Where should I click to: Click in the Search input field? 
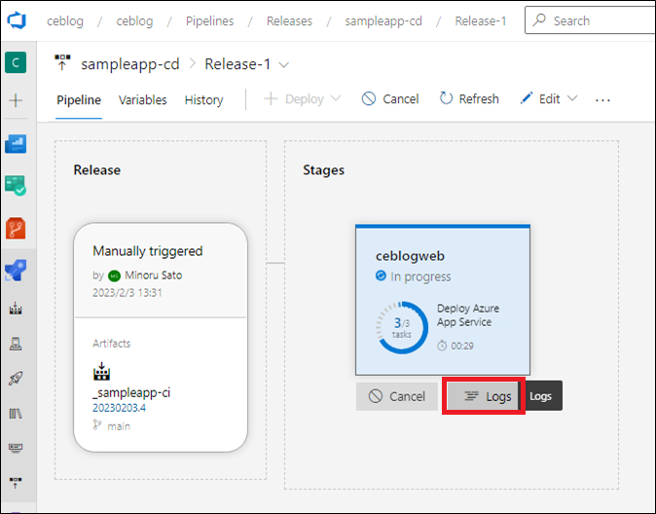click(591, 20)
